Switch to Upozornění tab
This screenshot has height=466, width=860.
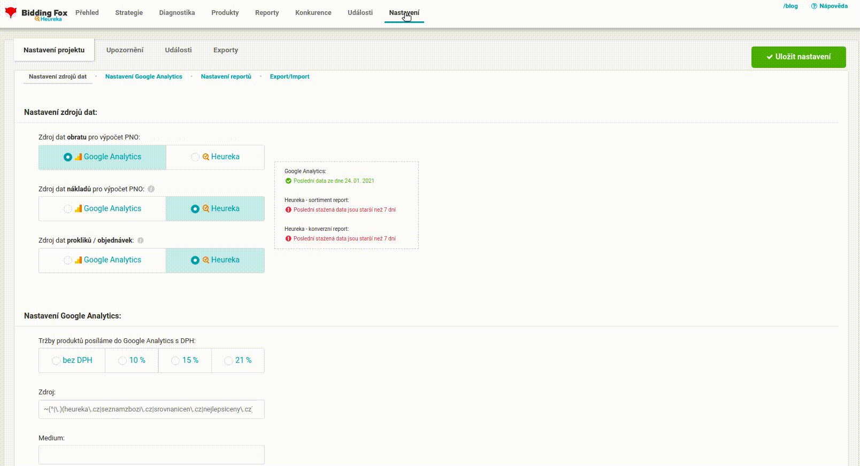pyautogui.click(x=125, y=50)
